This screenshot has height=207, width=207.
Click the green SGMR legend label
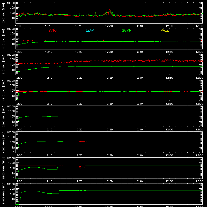(x=127, y=30)
